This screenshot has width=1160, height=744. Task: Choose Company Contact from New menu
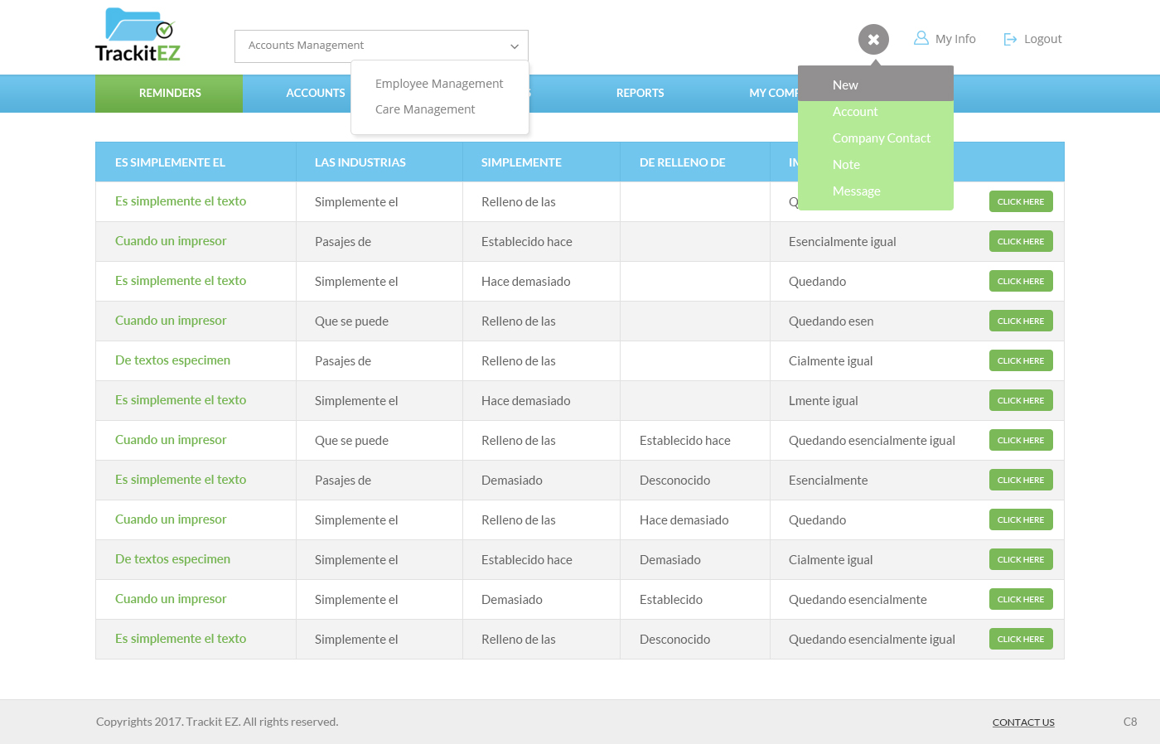(x=881, y=138)
